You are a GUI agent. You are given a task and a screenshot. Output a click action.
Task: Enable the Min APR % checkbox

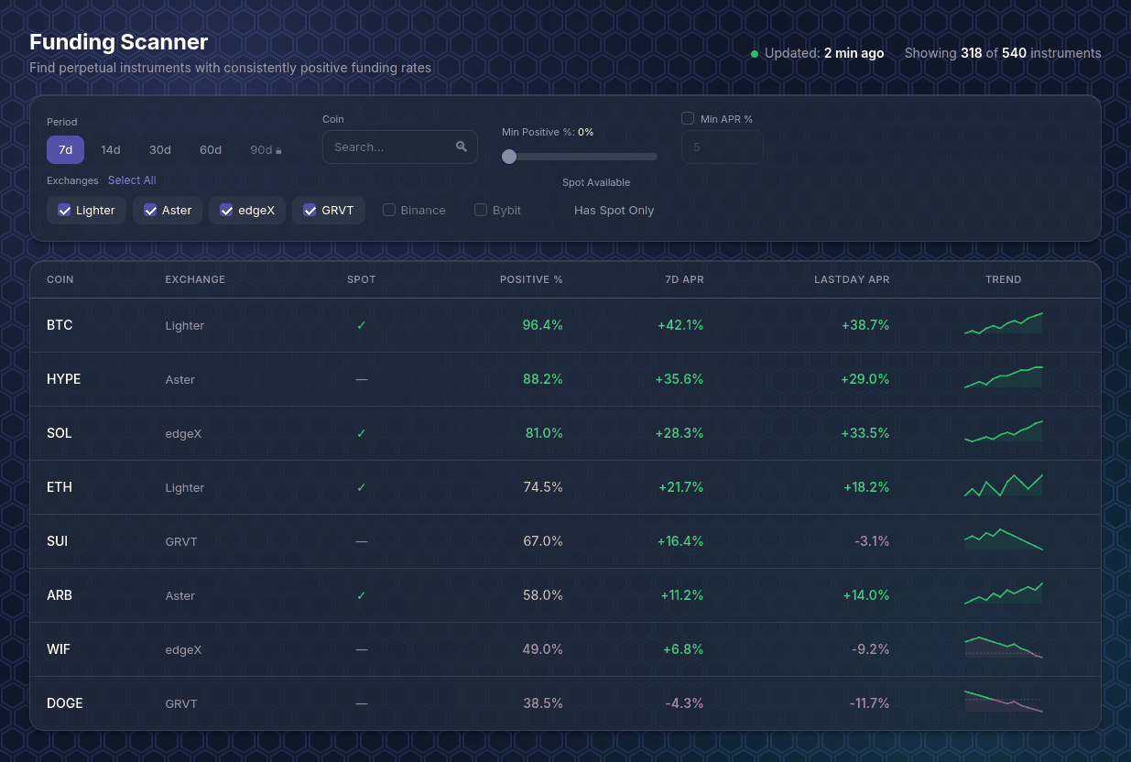(688, 118)
